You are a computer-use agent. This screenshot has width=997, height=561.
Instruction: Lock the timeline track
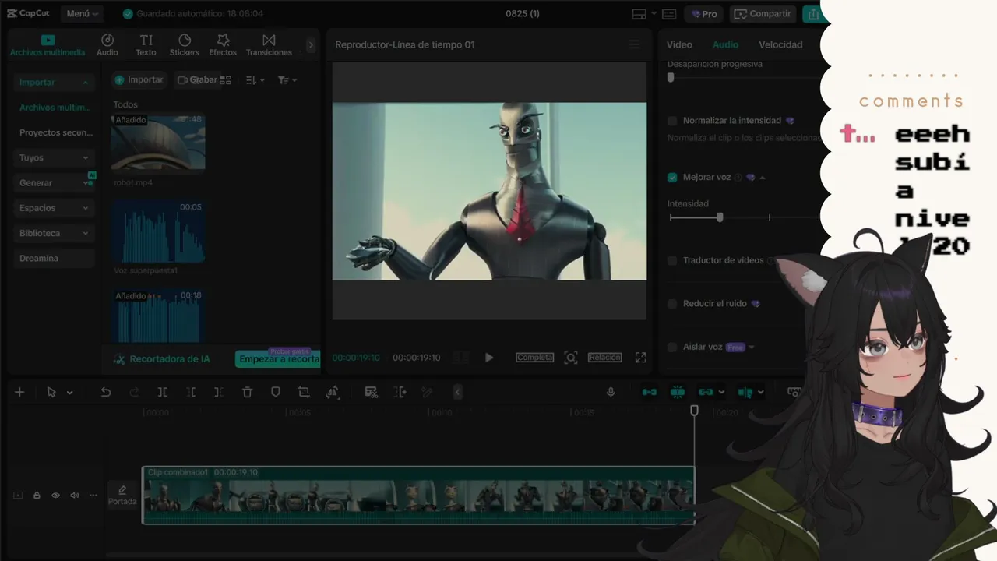pyautogui.click(x=37, y=495)
